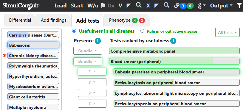Switch to the Differential tab
The width and height of the screenshot is (243, 110).
pyautogui.click(x=20, y=20)
